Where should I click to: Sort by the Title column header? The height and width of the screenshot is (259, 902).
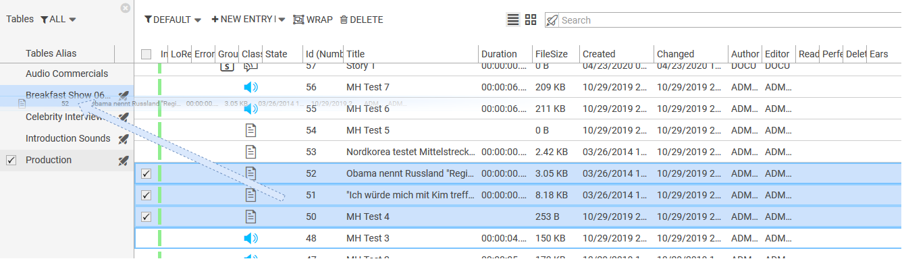pyautogui.click(x=356, y=54)
